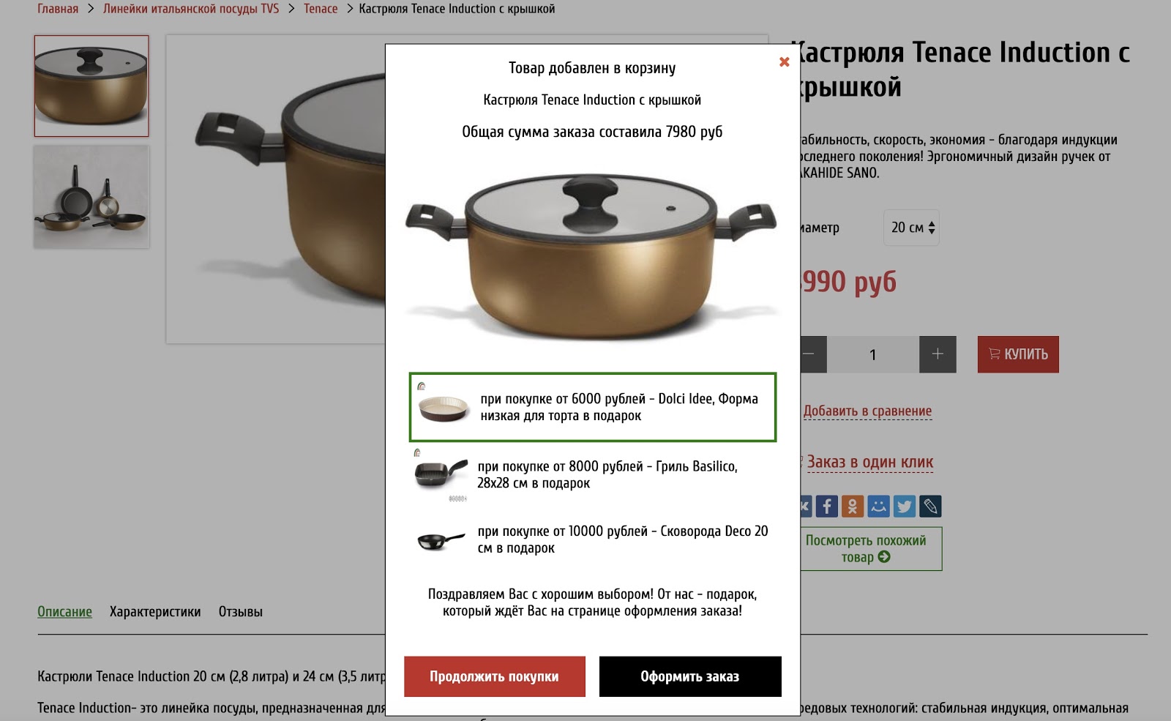This screenshot has width=1171, height=721.
Task: Share product on Odnoklassniki
Action: click(x=853, y=506)
